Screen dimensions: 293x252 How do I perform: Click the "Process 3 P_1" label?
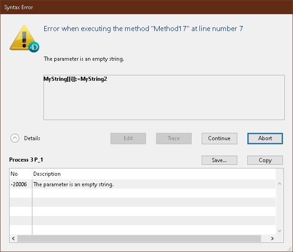[26, 160]
